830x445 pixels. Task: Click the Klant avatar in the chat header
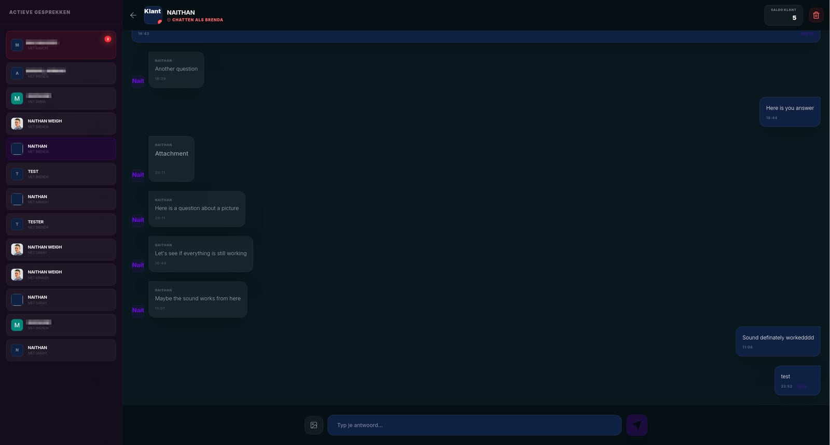click(153, 16)
